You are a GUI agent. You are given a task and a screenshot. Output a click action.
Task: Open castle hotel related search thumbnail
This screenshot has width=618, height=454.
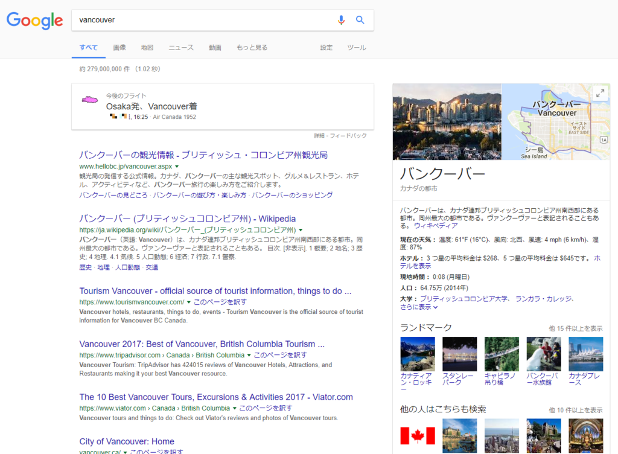tap(459, 435)
